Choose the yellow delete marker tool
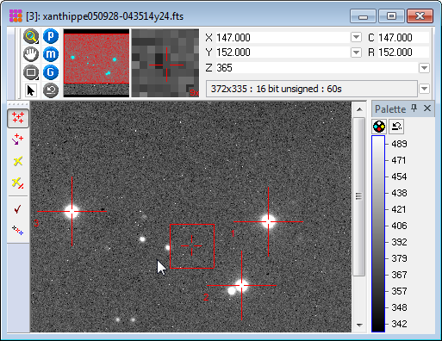 [x=18, y=161]
